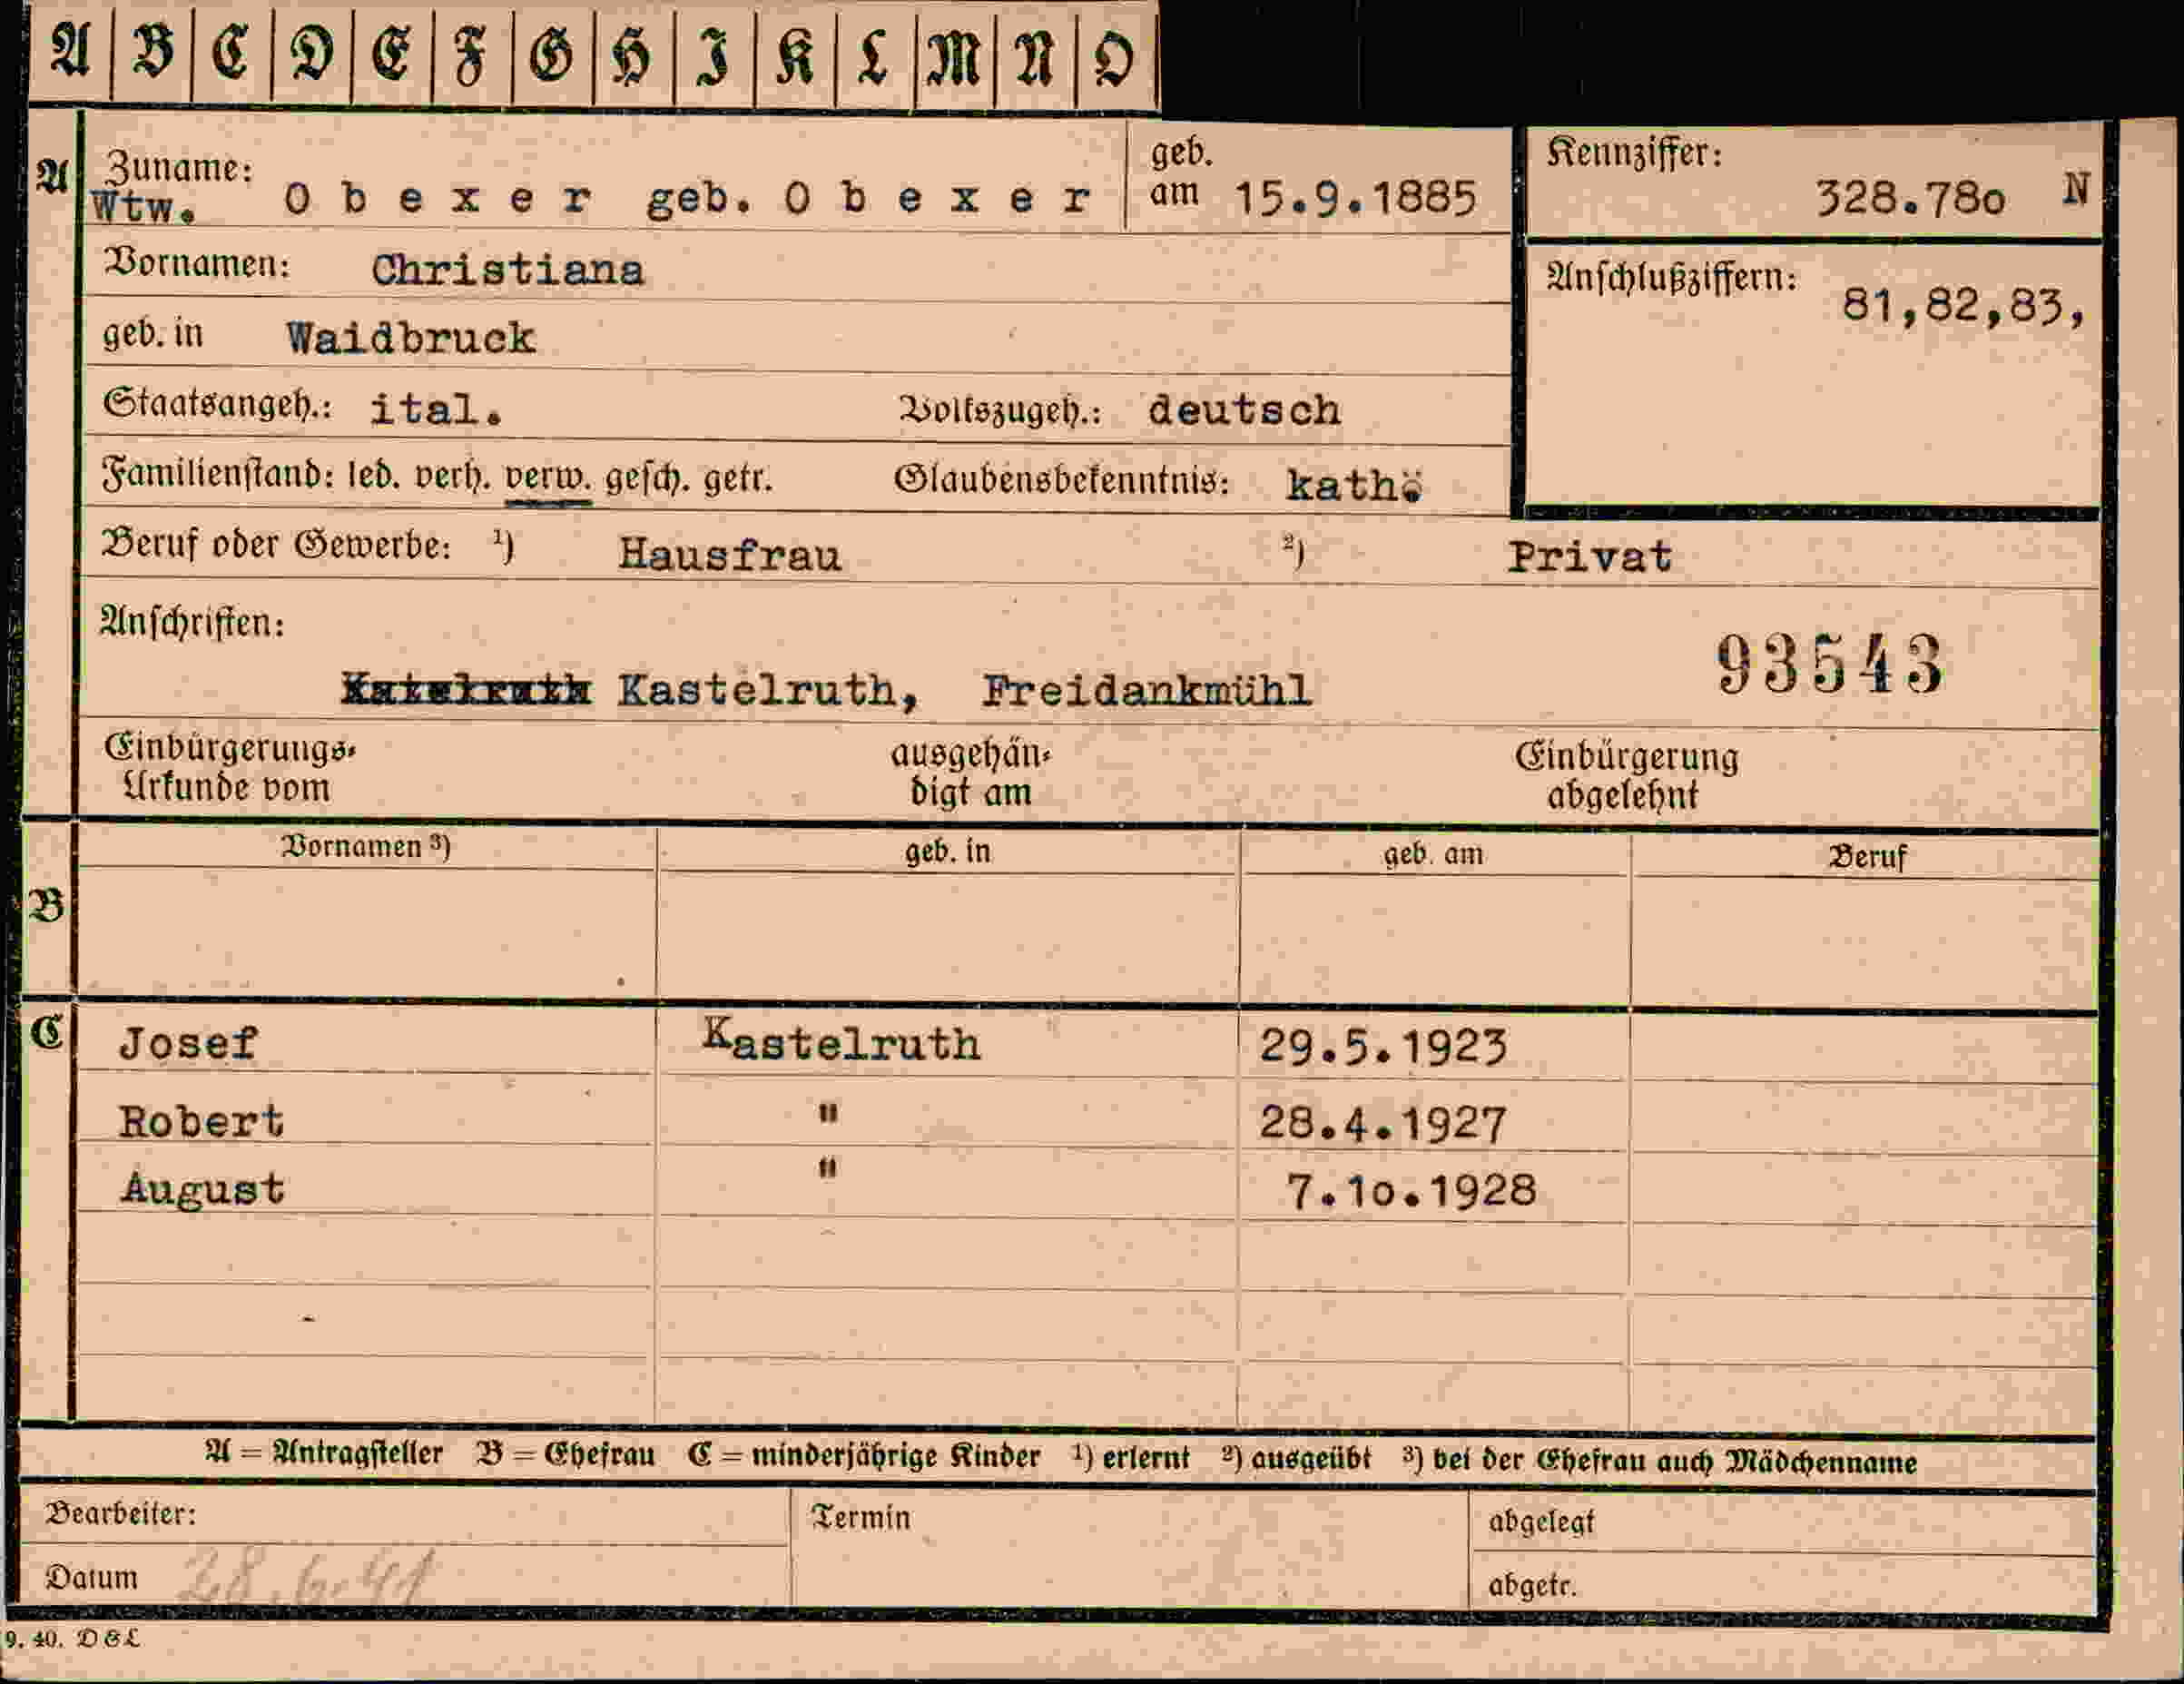Screen dimensions: 2184x1684
Task: Click the 'Anschriften:' label
Action: (192, 623)
